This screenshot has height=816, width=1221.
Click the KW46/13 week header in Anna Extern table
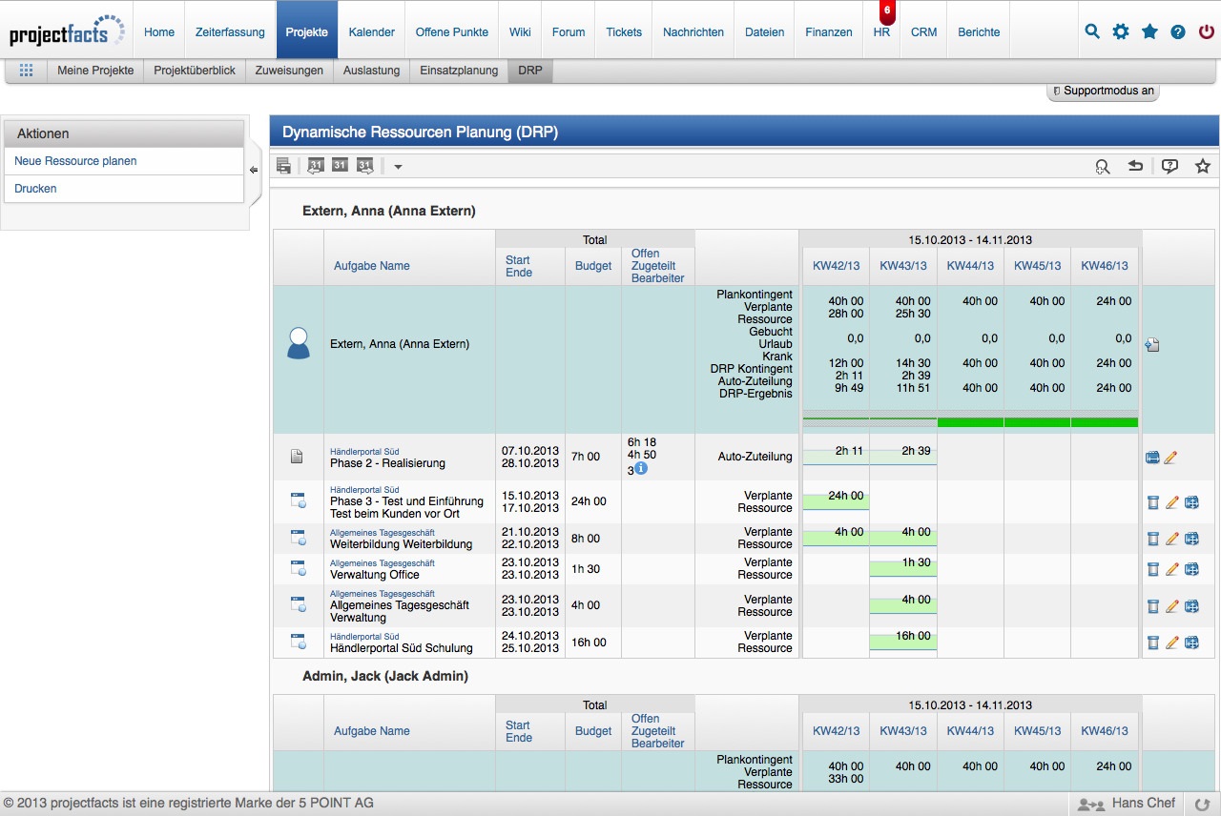pos(1105,266)
